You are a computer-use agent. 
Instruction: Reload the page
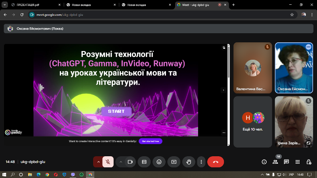coord(22,15)
